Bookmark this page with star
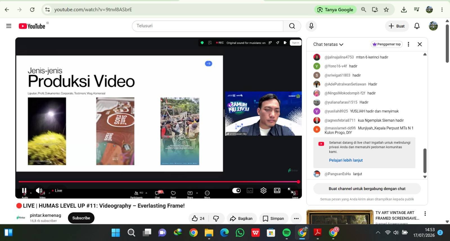The image size is (450, 241). [x=386, y=10]
